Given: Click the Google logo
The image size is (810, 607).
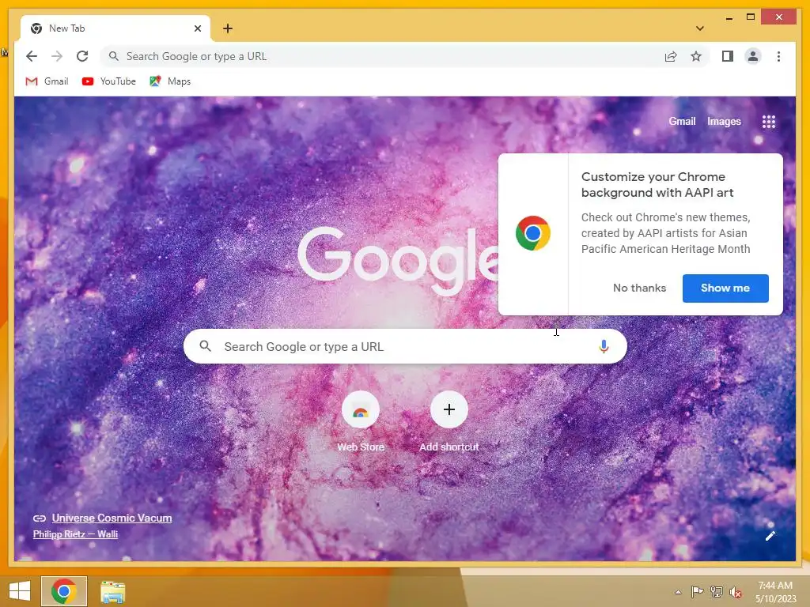Looking at the screenshot, I should [x=398, y=261].
